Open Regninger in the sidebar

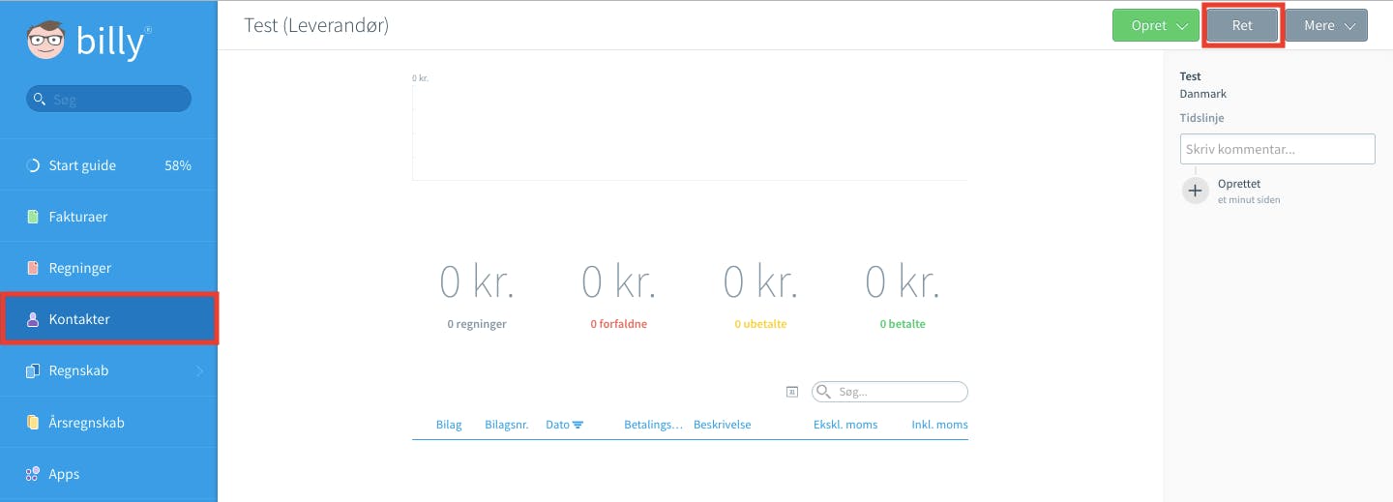pos(109,268)
